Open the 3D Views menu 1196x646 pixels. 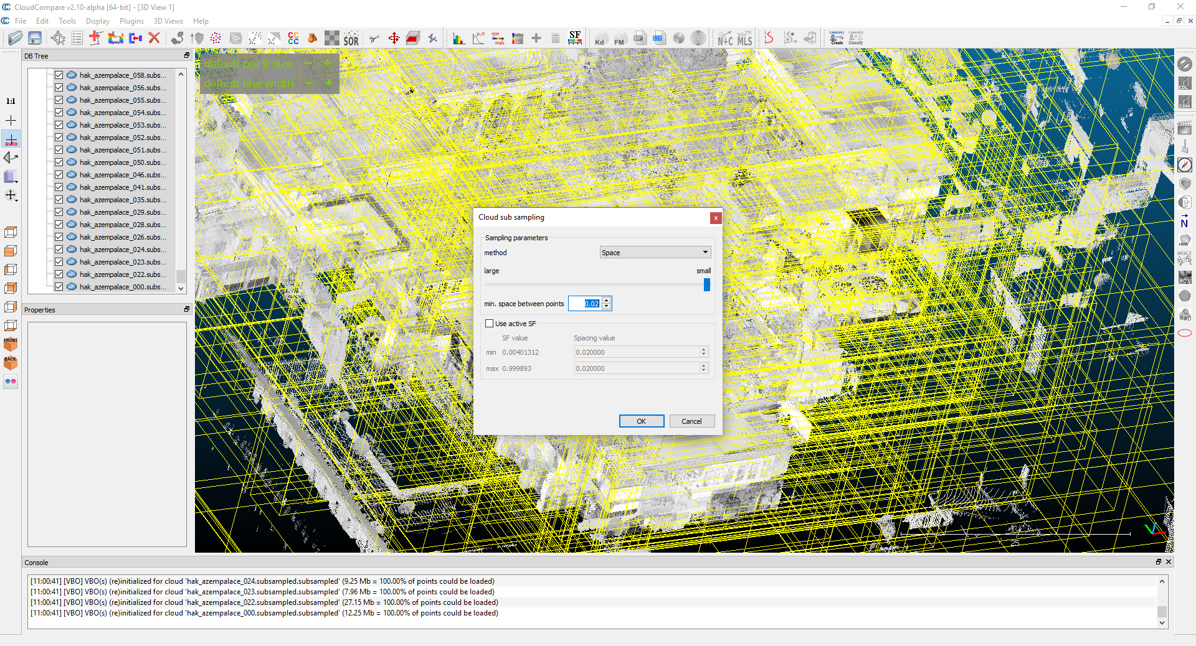point(168,21)
